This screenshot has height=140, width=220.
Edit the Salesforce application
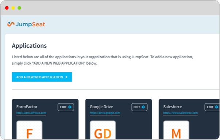(212, 107)
